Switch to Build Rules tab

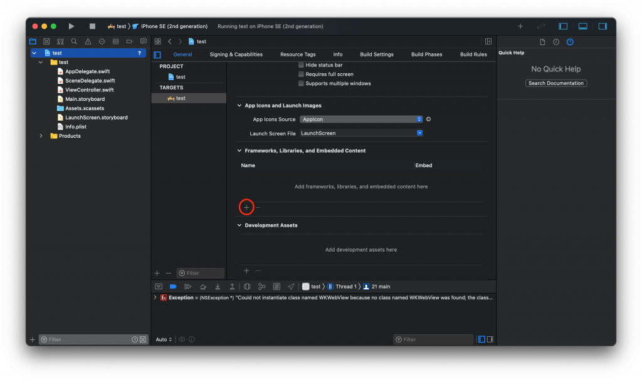473,54
